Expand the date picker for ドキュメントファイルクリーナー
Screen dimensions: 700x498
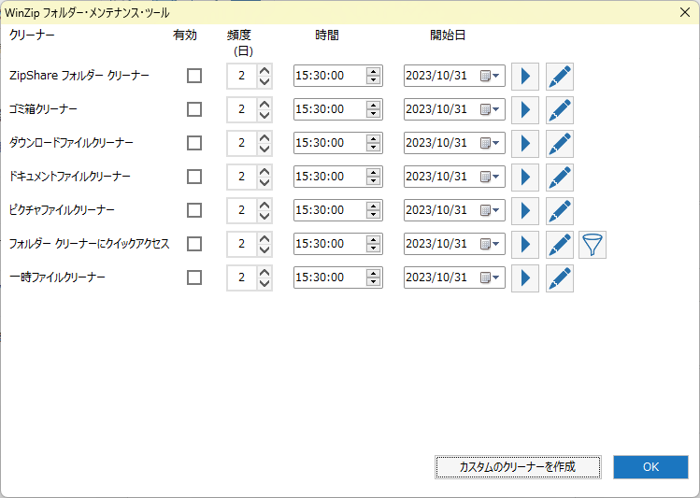491,177
